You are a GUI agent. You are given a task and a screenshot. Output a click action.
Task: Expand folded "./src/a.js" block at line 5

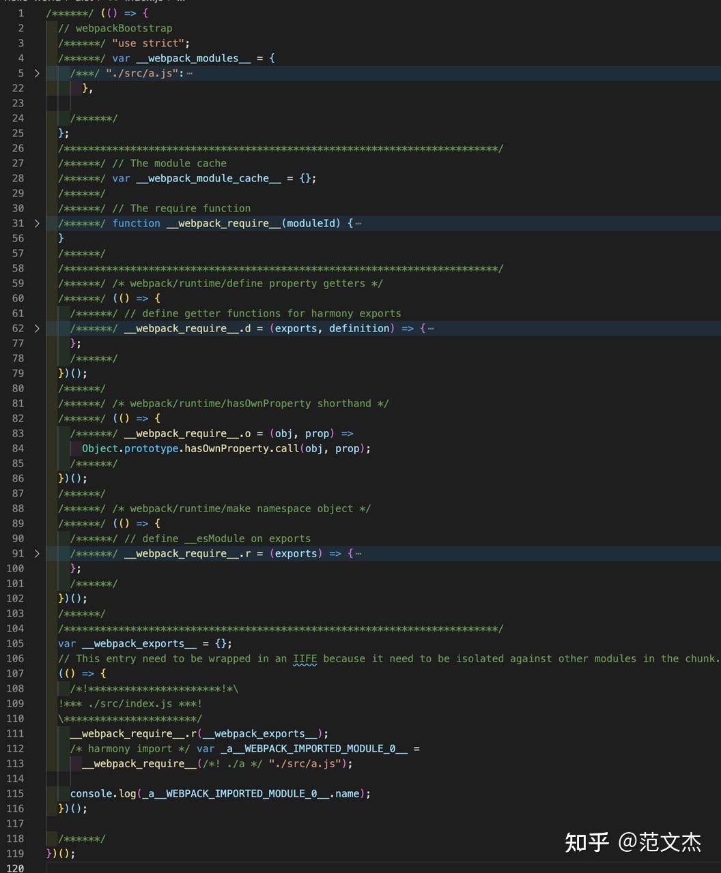click(x=36, y=73)
